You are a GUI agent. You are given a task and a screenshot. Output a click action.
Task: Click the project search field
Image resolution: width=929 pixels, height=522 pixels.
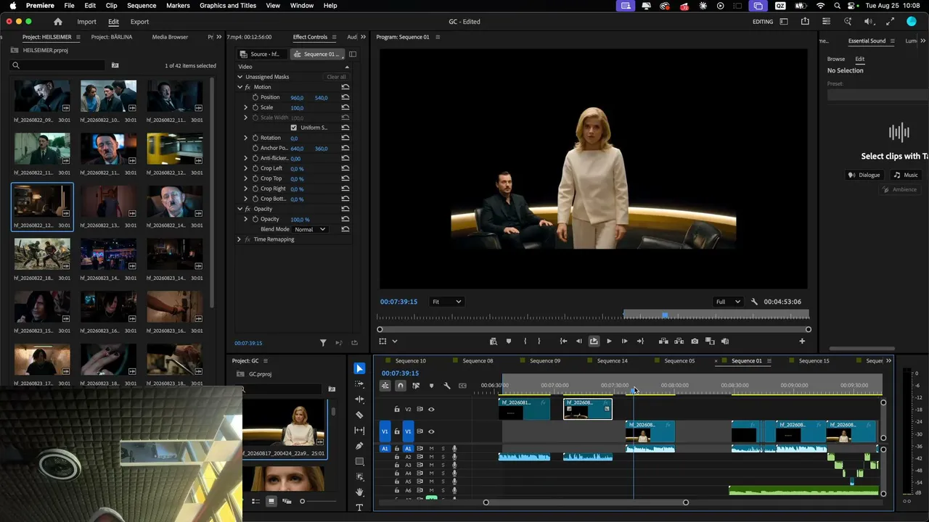pyautogui.click(x=58, y=65)
